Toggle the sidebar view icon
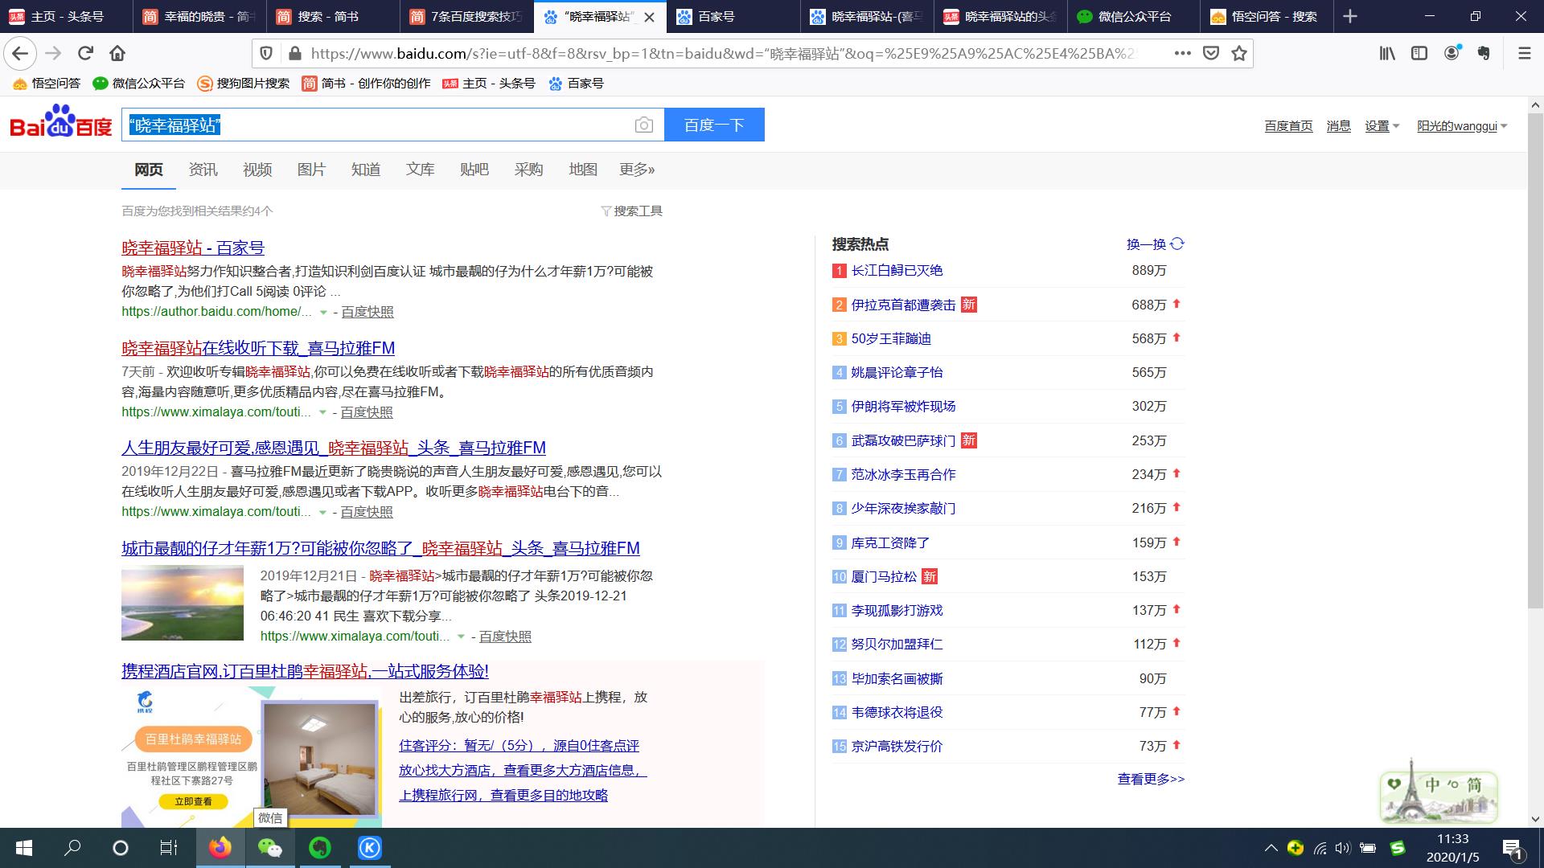The height and width of the screenshot is (868, 1544). (x=1419, y=54)
